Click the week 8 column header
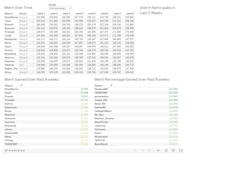 [130, 13]
